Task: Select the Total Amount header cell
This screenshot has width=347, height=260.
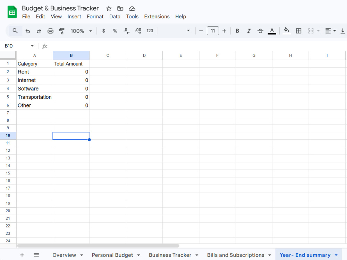Action: 71,64
